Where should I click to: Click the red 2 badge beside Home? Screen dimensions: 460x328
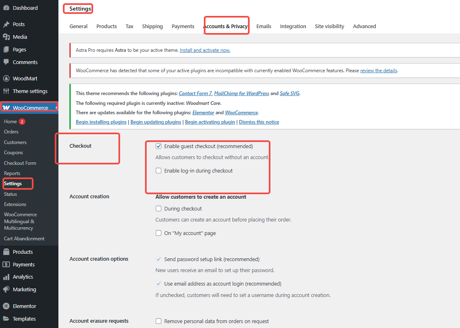(x=22, y=122)
